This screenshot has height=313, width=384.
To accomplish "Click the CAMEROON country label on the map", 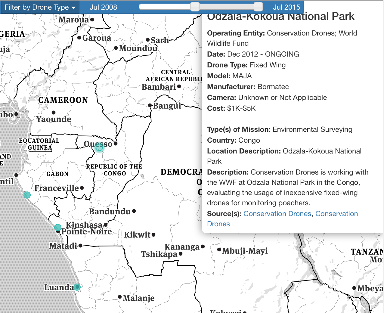I will [63, 100].
